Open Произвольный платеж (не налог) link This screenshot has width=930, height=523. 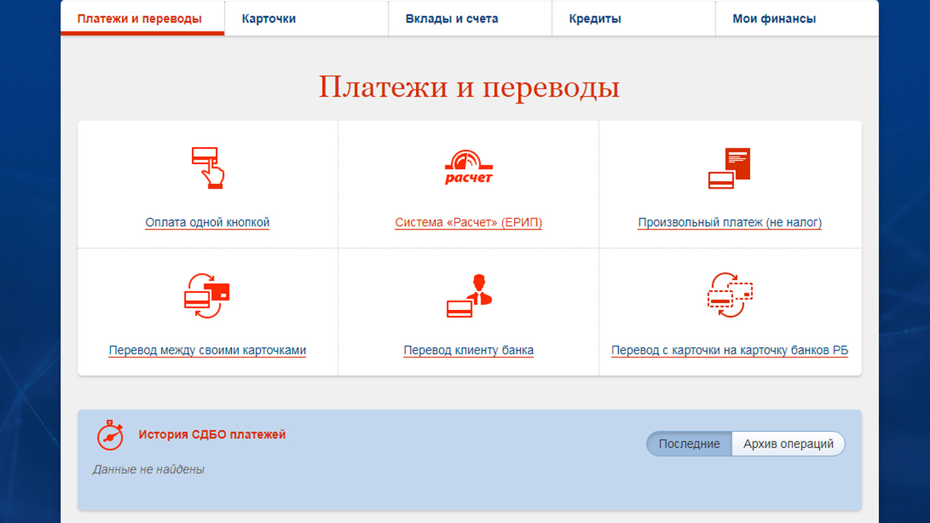point(730,223)
